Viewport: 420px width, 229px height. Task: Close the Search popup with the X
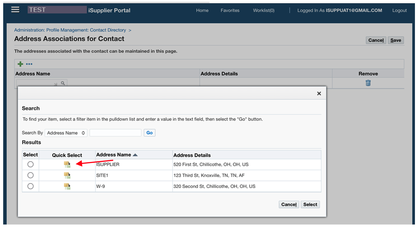click(319, 93)
